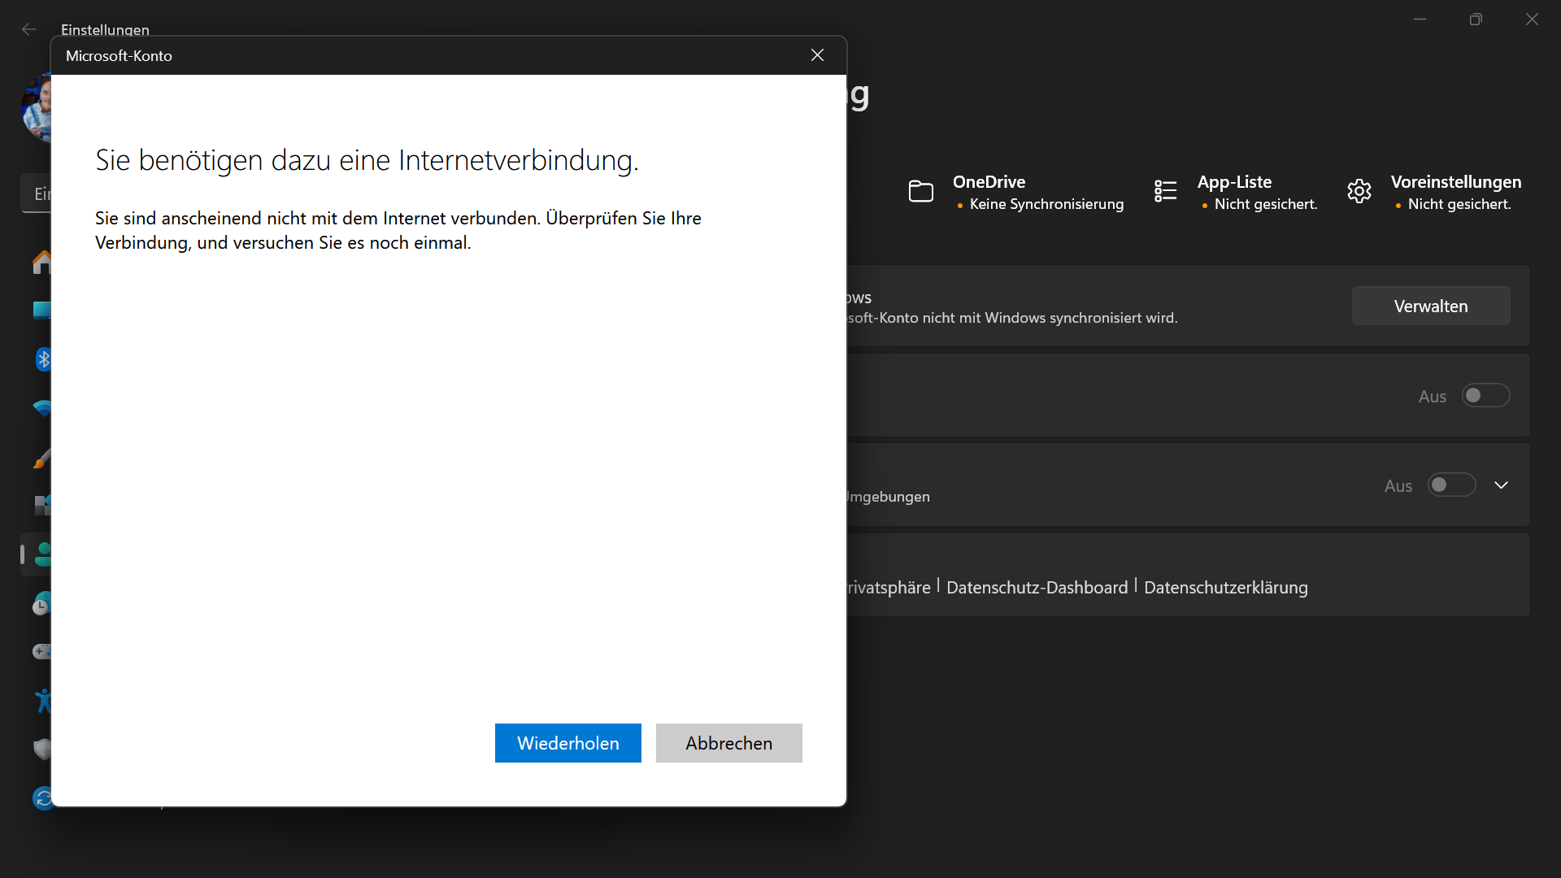
Task: Click the Verwalten button
Action: click(x=1431, y=306)
